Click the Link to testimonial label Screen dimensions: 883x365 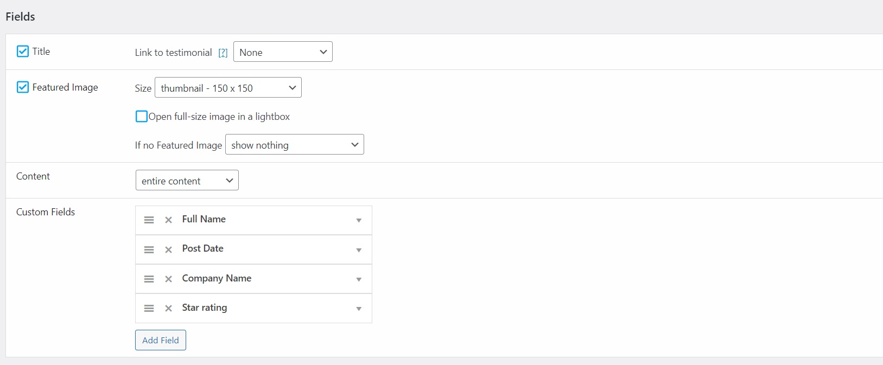174,53
